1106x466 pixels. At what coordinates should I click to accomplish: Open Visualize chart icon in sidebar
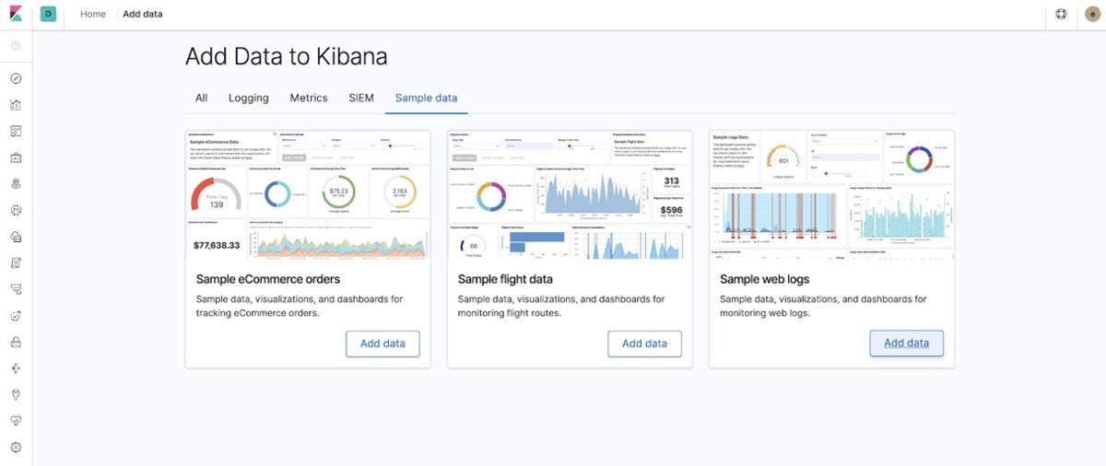(16, 105)
